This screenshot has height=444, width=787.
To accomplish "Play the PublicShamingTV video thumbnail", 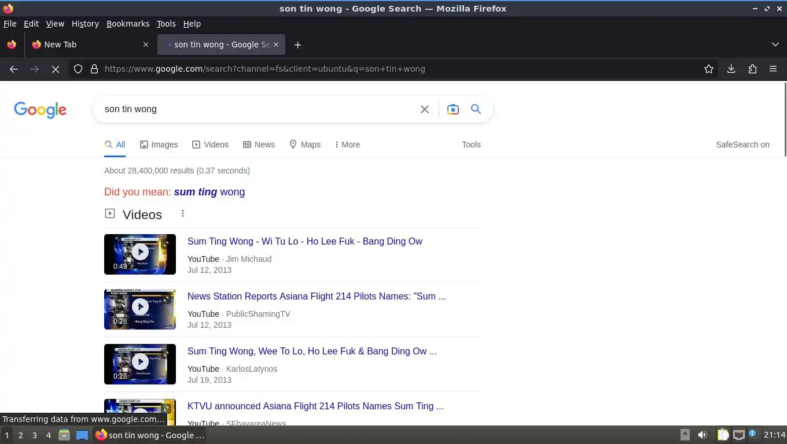I will pos(140,309).
